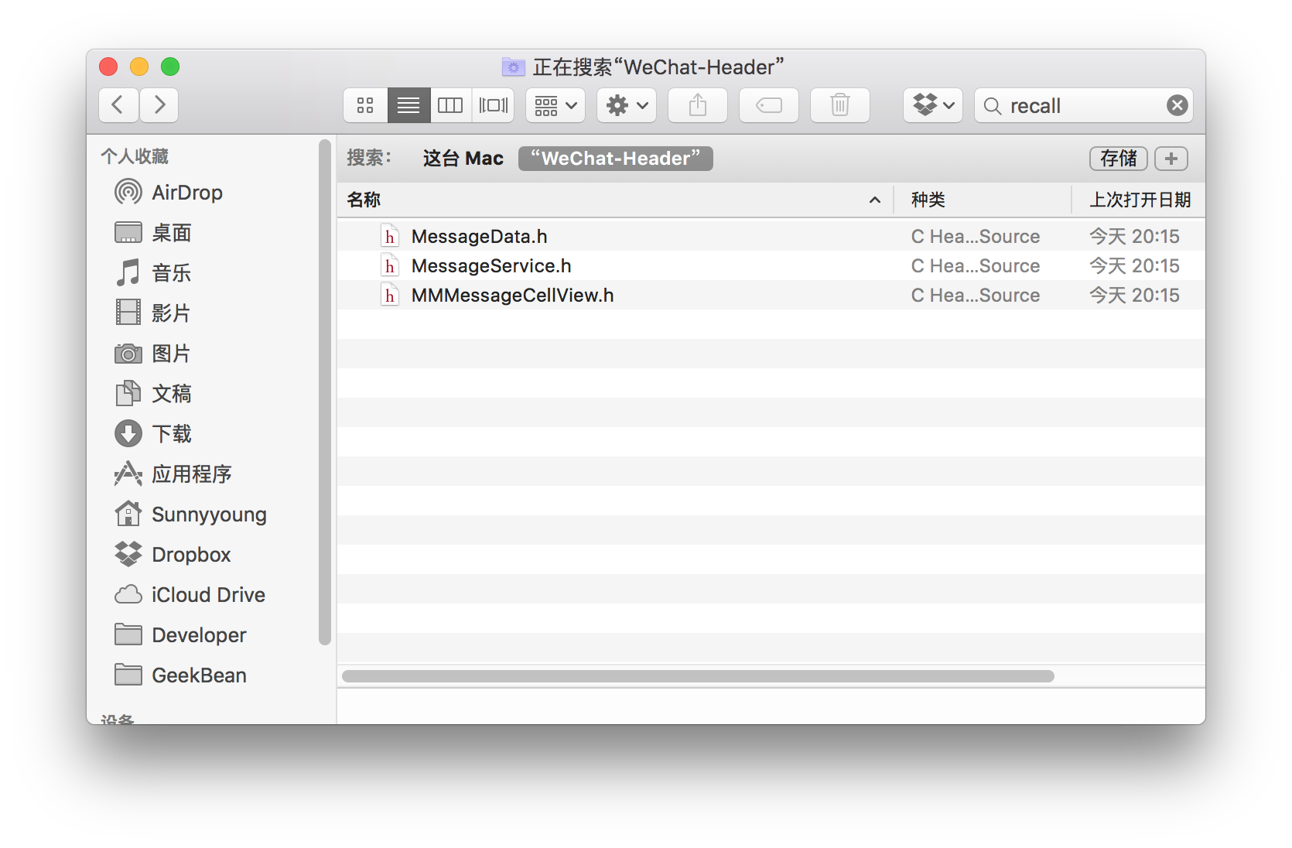Viewport: 1292px width, 848px height.
Task: Switch to icon view mode
Action: [365, 105]
